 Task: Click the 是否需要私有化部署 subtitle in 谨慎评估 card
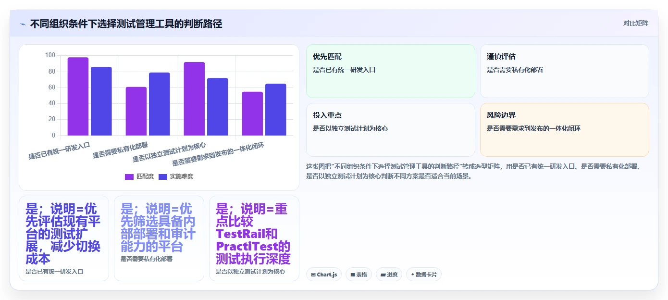pos(515,70)
